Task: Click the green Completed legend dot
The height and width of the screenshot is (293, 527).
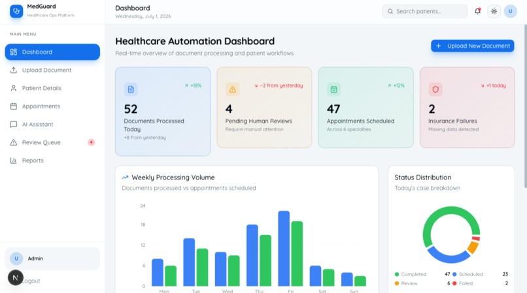Action: tap(397, 274)
